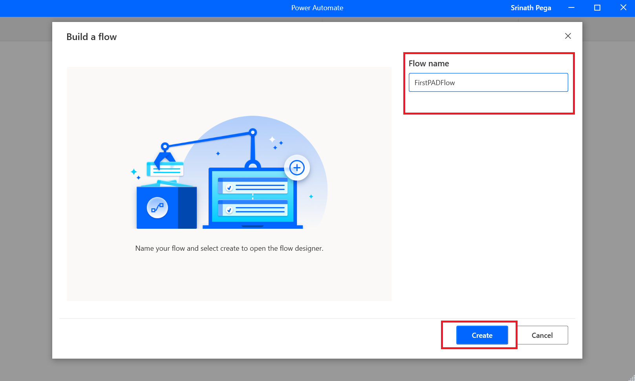Close the Build a flow dialog
The height and width of the screenshot is (381, 635).
coord(567,36)
